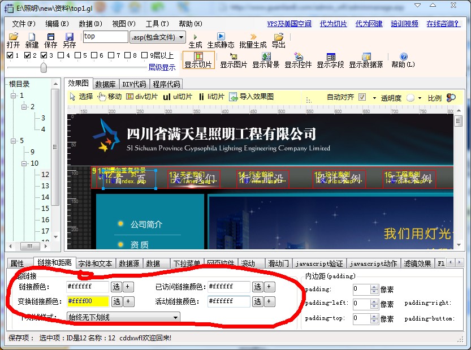
Task: Open the 帮助(L) help icon
Action: point(404,56)
